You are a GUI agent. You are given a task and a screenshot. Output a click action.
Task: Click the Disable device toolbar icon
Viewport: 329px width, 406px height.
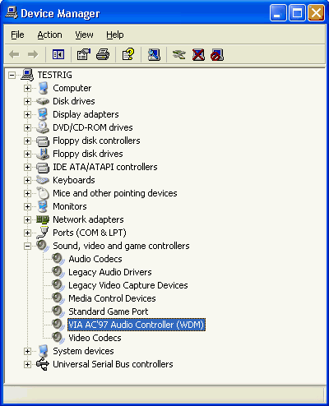[217, 54]
